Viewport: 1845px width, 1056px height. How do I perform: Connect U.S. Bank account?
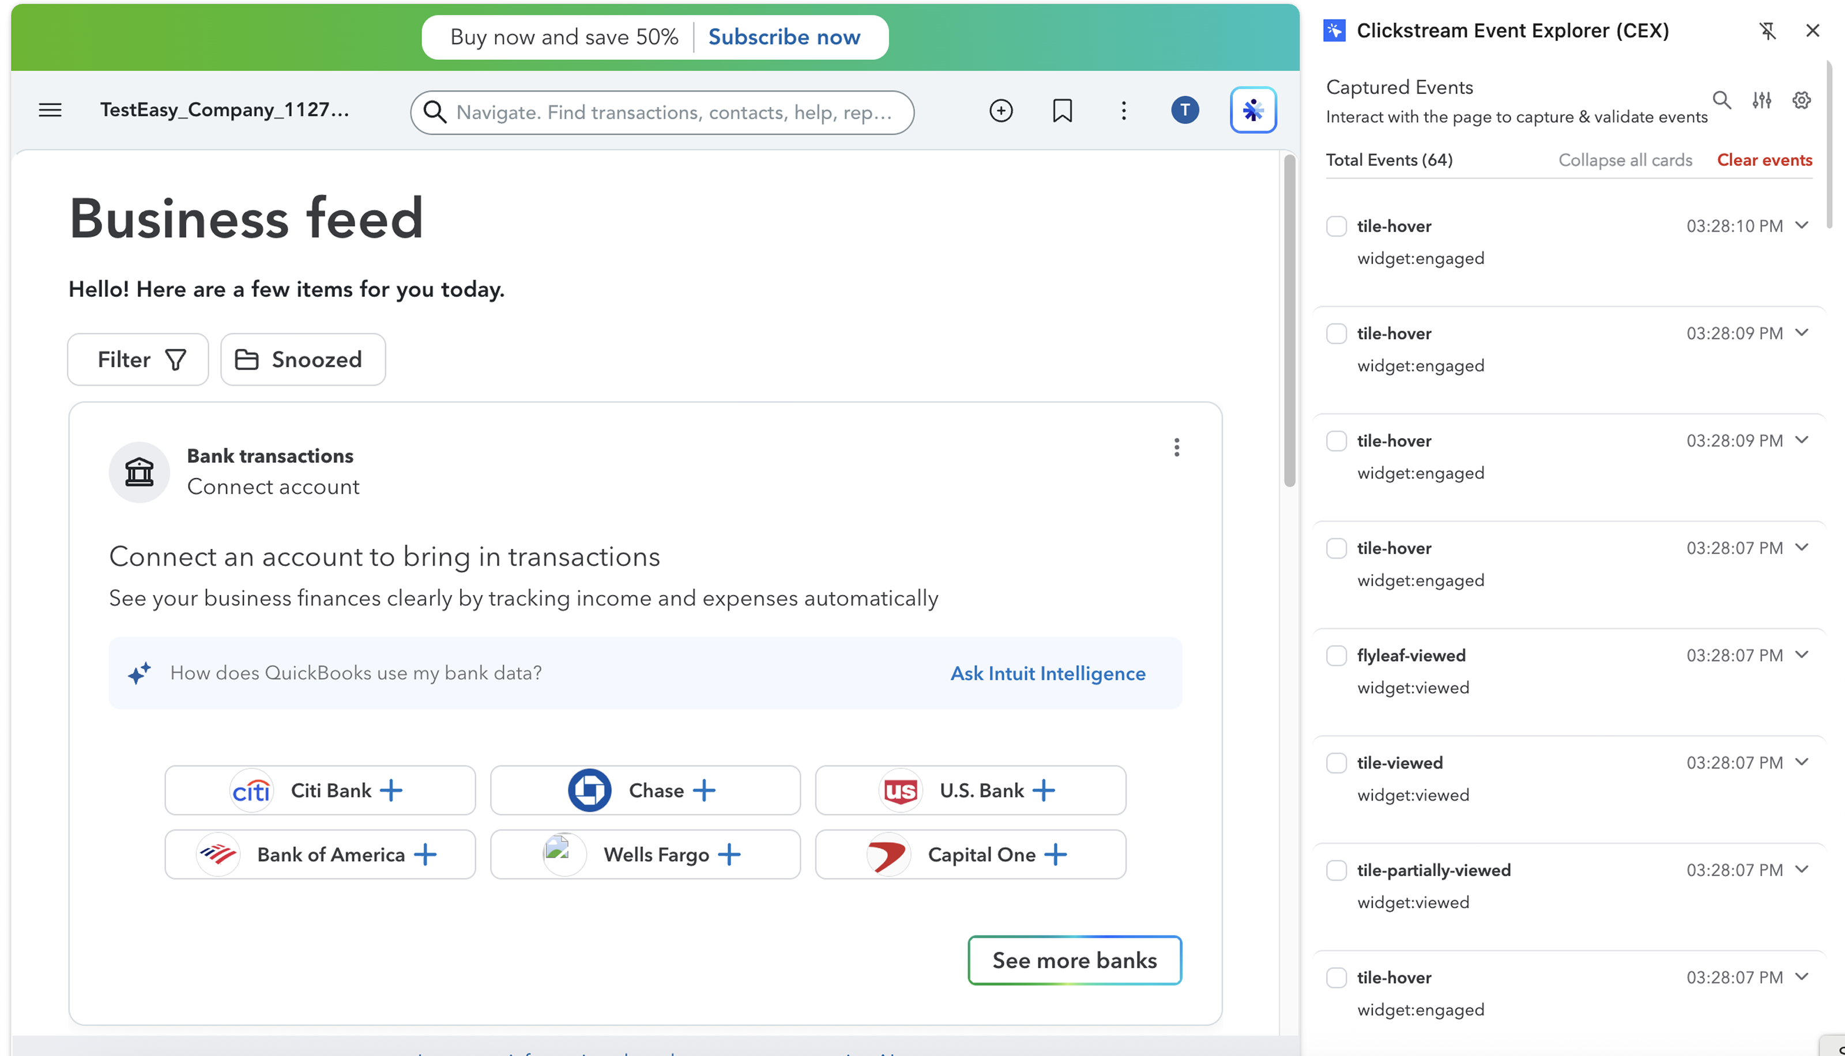(x=970, y=790)
